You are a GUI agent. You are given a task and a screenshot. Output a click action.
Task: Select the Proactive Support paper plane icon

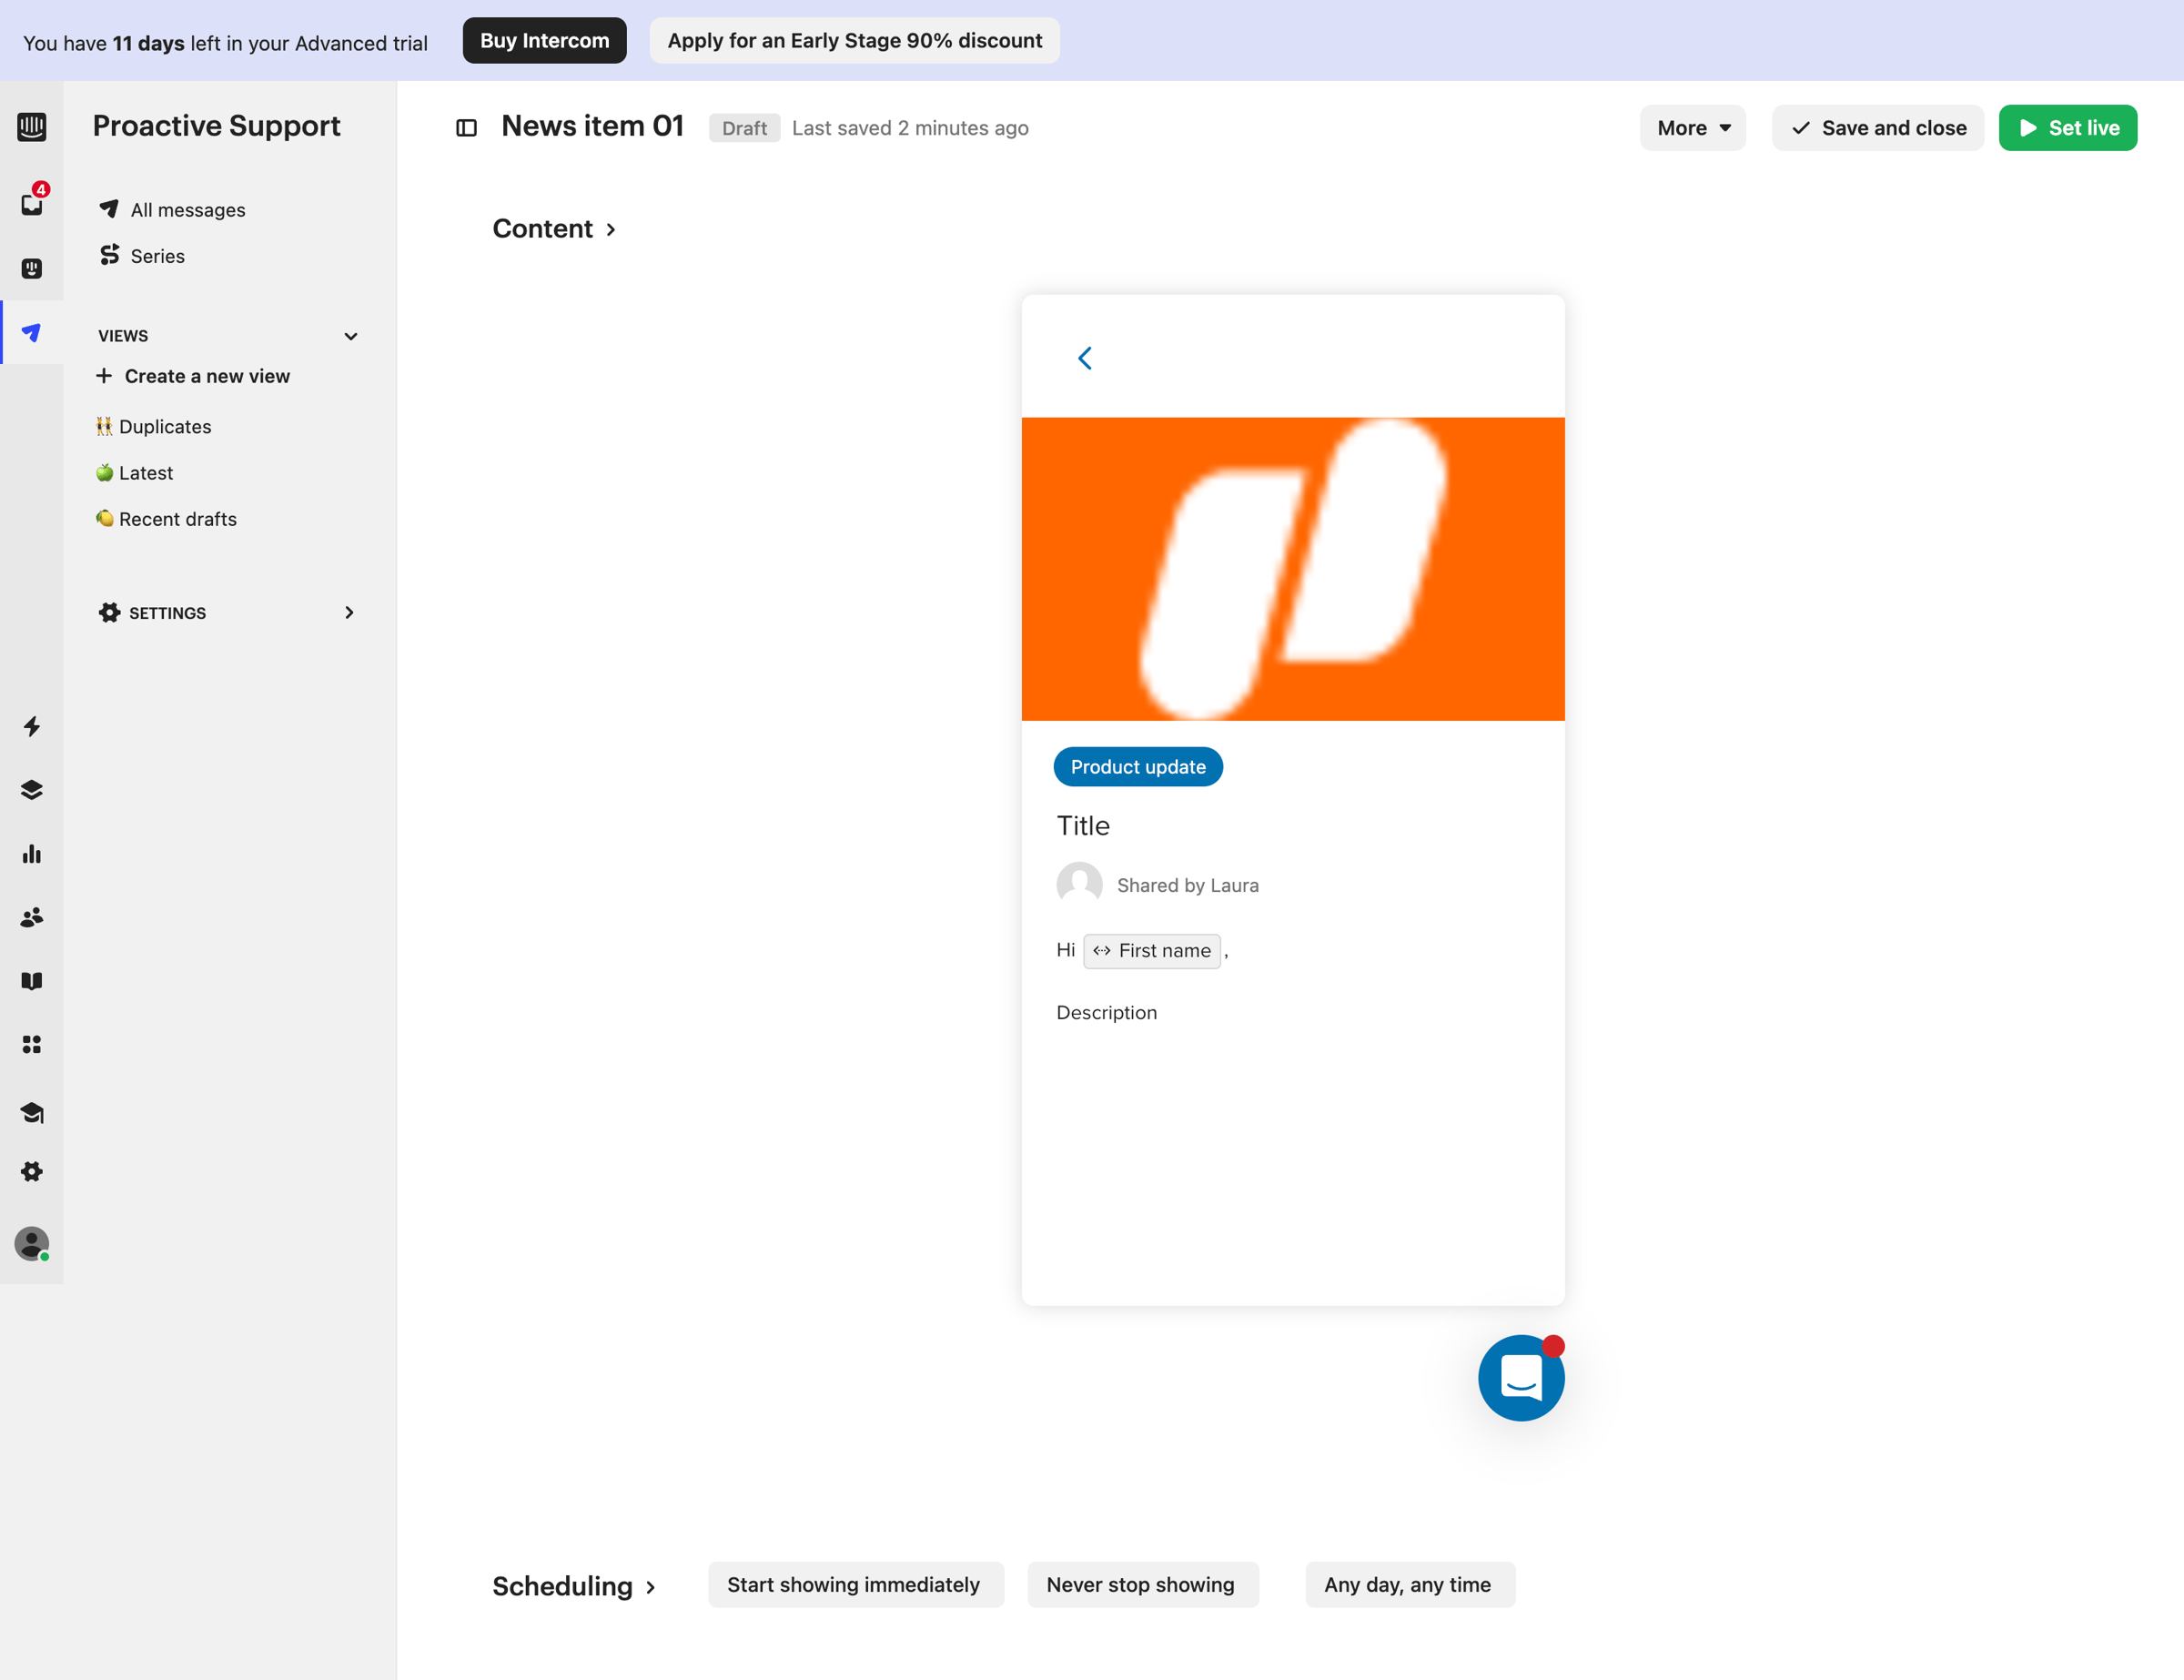[31, 332]
